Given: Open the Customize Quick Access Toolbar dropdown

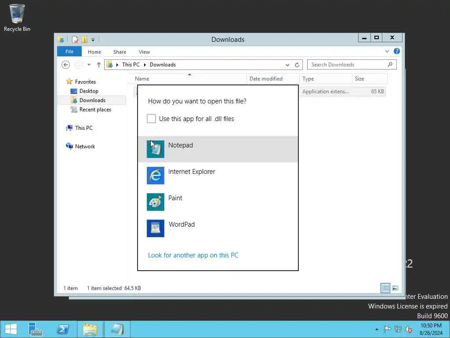Looking at the screenshot, I should tap(93, 40).
